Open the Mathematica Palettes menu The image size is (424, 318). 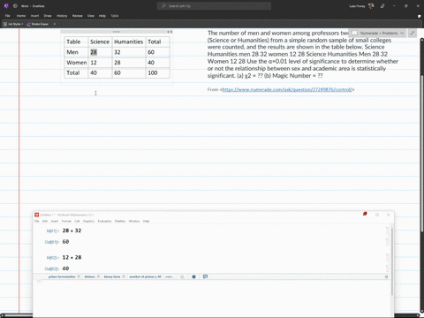[x=120, y=221]
